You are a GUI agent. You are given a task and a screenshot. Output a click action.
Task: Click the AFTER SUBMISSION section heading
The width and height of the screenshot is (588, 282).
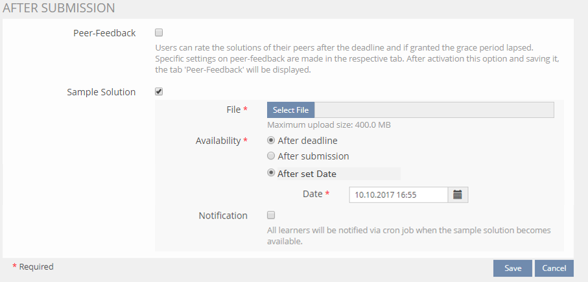(59, 8)
